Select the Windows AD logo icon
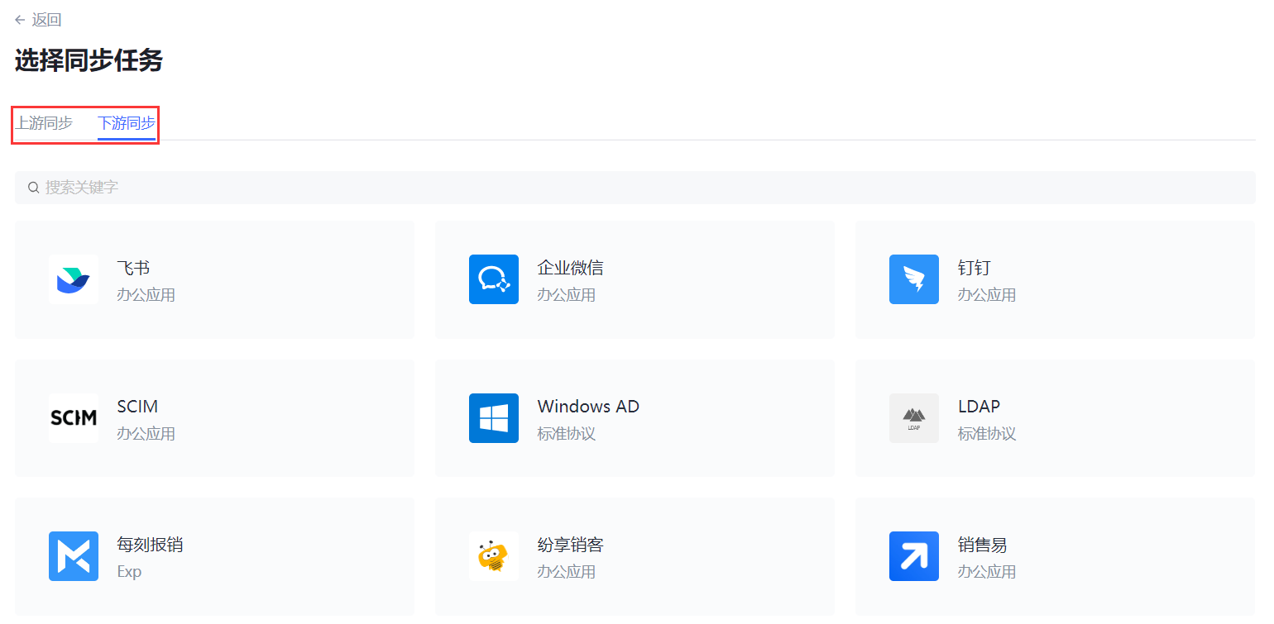 click(494, 418)
